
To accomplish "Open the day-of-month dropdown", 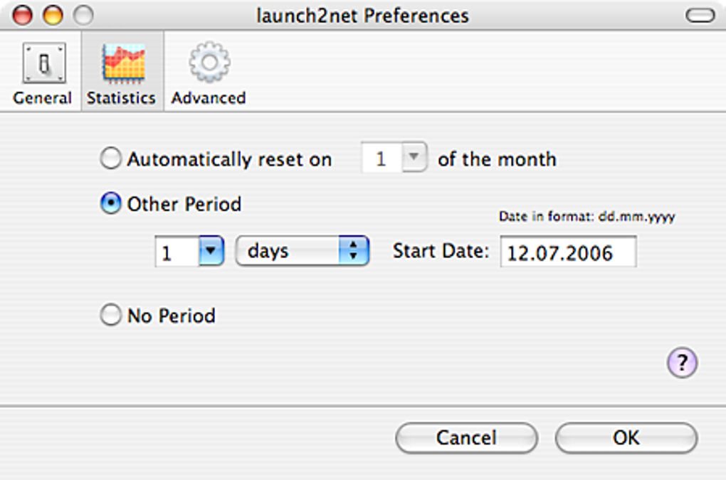I will (x=414, y=159).
